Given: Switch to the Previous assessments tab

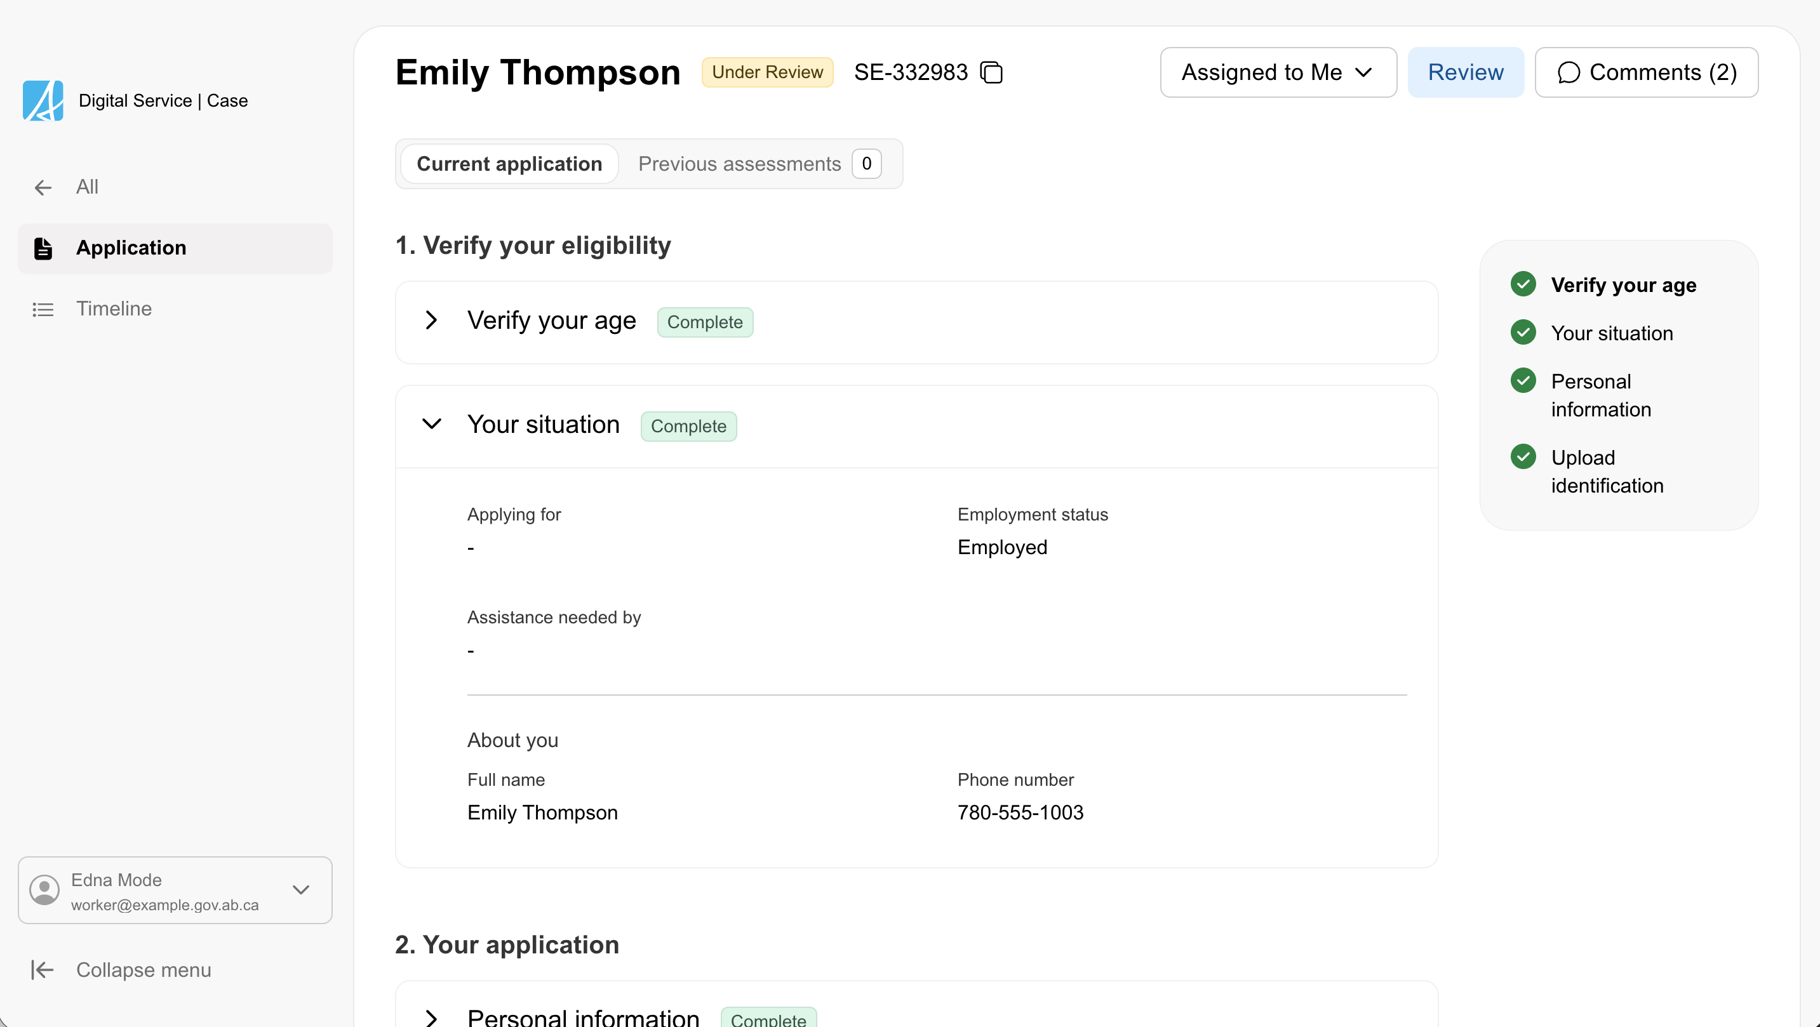Looking at the screenshot, I should point(739,163).
